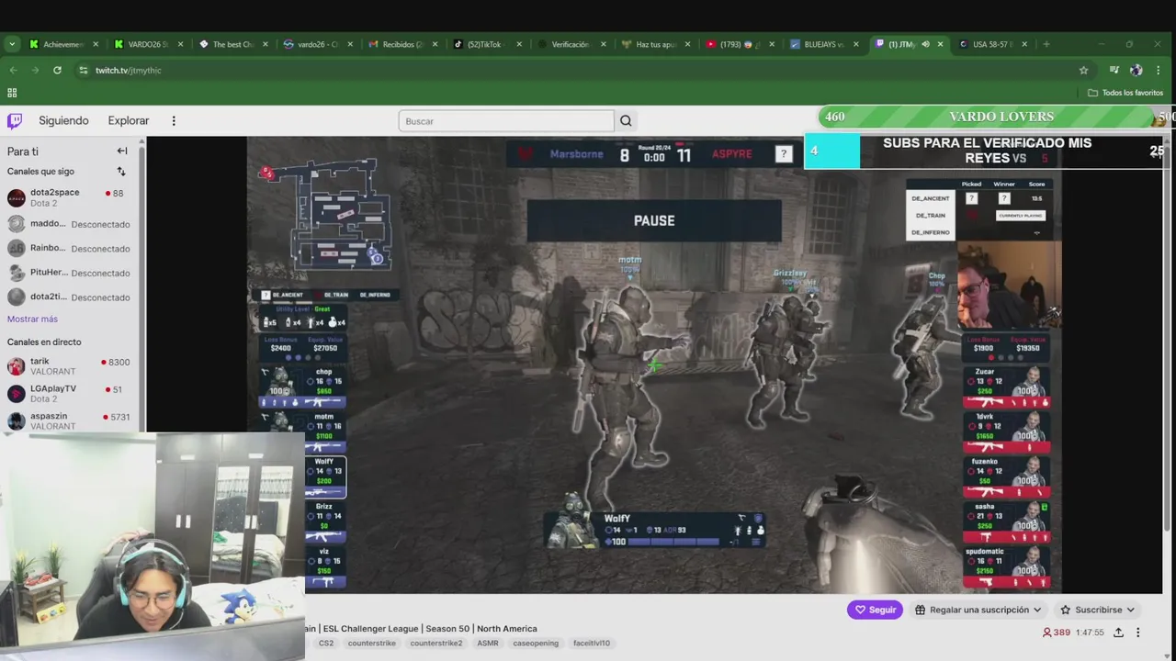This screenshot has width=1176, height=661.
Task: Close the TikTok tab
Action: pyautogui.click(x=519, y=44)
